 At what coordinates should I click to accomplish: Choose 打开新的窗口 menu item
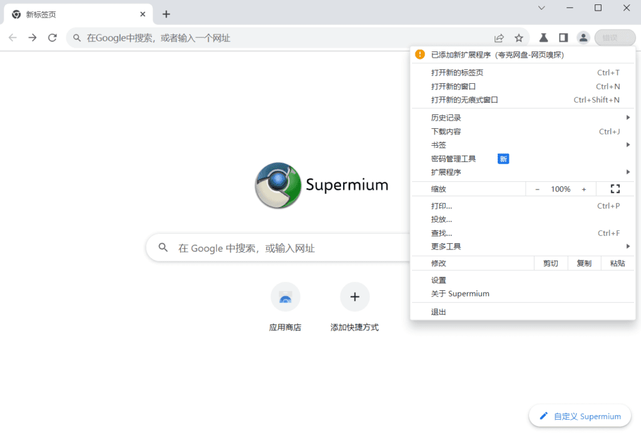click(523, 86)
